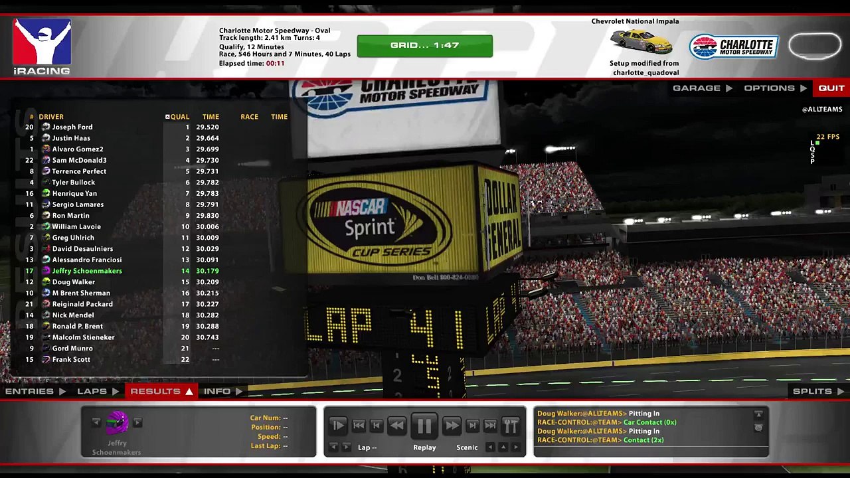Click the green GRID countdown button
Viewport: 850px width, 478px height.
point(425,46)
